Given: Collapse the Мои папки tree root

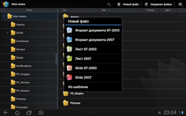Looking at the screenshot, I should click(x=4, y=16).
